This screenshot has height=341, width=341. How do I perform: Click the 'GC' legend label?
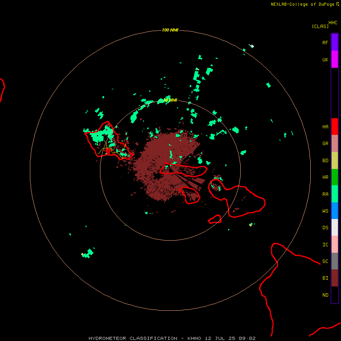[325, 261]
